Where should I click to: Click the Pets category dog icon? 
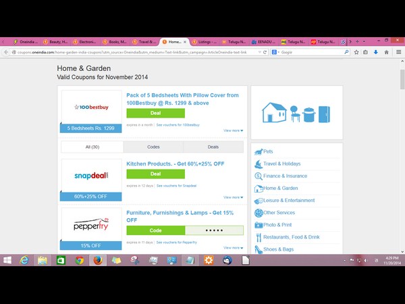[x=259, y=152]
